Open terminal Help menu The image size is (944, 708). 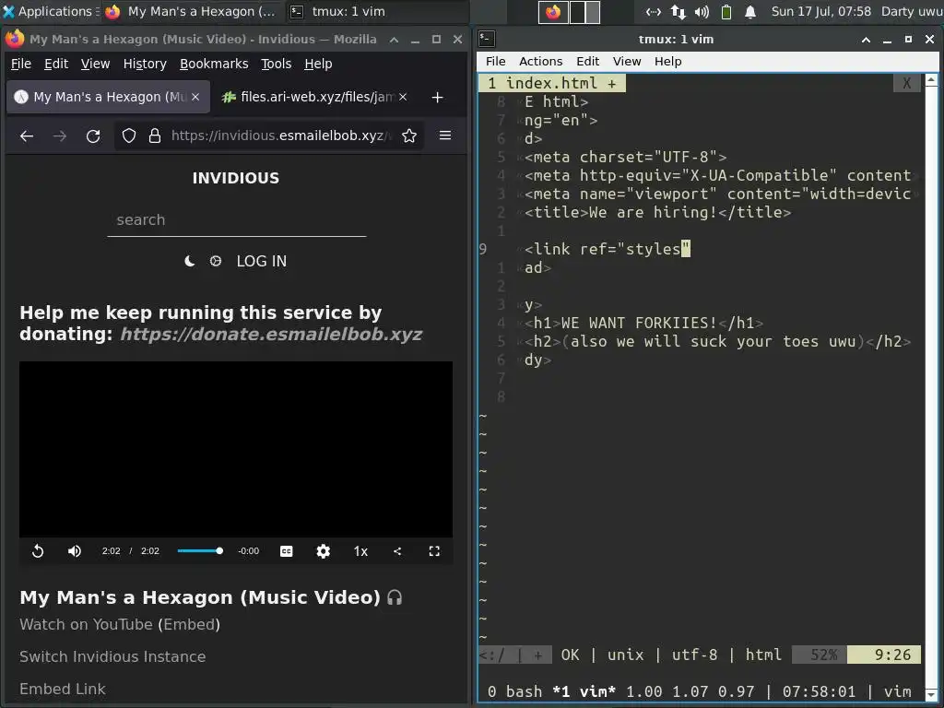667,62
